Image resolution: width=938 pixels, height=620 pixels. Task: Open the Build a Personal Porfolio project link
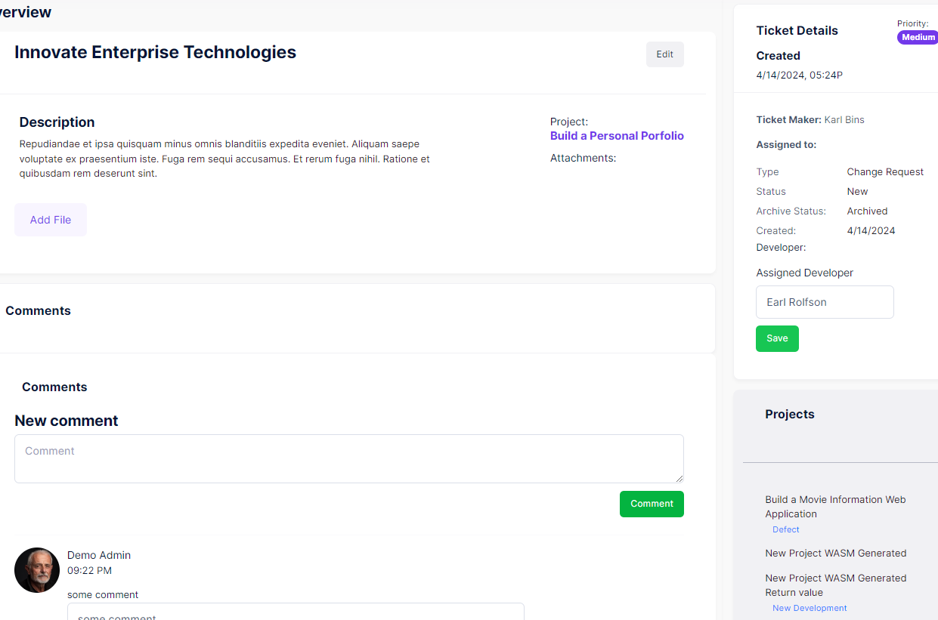[x=617, y=136]
